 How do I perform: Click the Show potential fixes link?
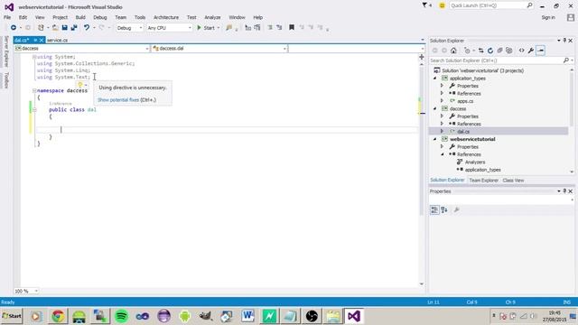pyautogui.click(x=118, y=100)
